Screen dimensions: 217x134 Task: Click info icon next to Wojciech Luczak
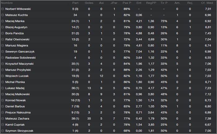click(x=2, y=76)
